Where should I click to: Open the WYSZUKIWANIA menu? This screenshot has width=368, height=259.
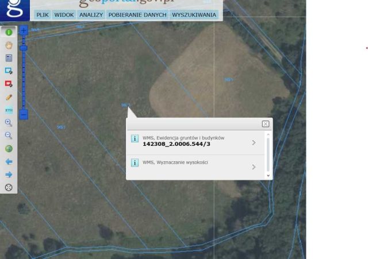[x=194, y=15]
